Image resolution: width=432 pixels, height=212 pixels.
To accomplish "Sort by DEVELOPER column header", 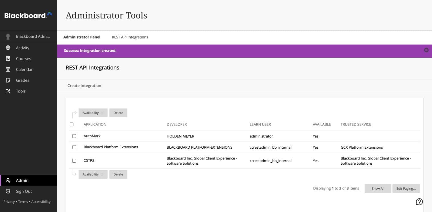I will [x=177, y=124].
